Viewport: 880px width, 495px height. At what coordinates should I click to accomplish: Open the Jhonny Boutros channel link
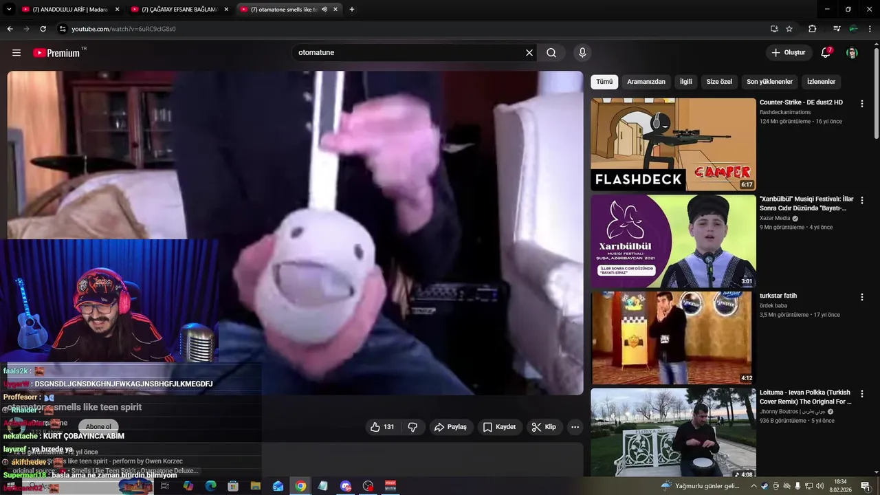tap(792, 412)
